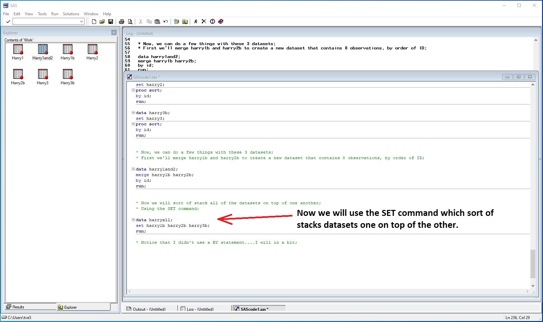Click the Open folder toolbar icon
Image resolution: width=543 pixels, height=322 pixels.
coord(102,22)
